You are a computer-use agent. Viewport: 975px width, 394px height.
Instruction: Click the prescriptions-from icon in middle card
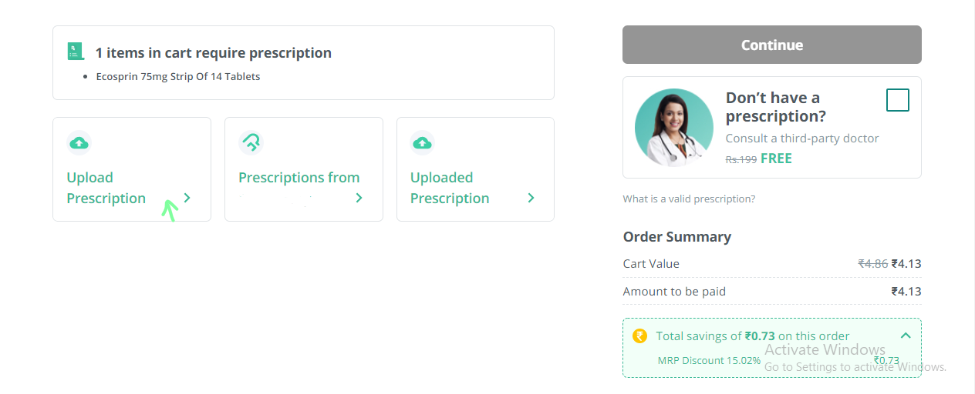[251, 142]
